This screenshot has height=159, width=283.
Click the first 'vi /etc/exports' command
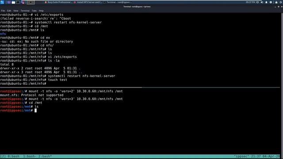pos(32,15)
